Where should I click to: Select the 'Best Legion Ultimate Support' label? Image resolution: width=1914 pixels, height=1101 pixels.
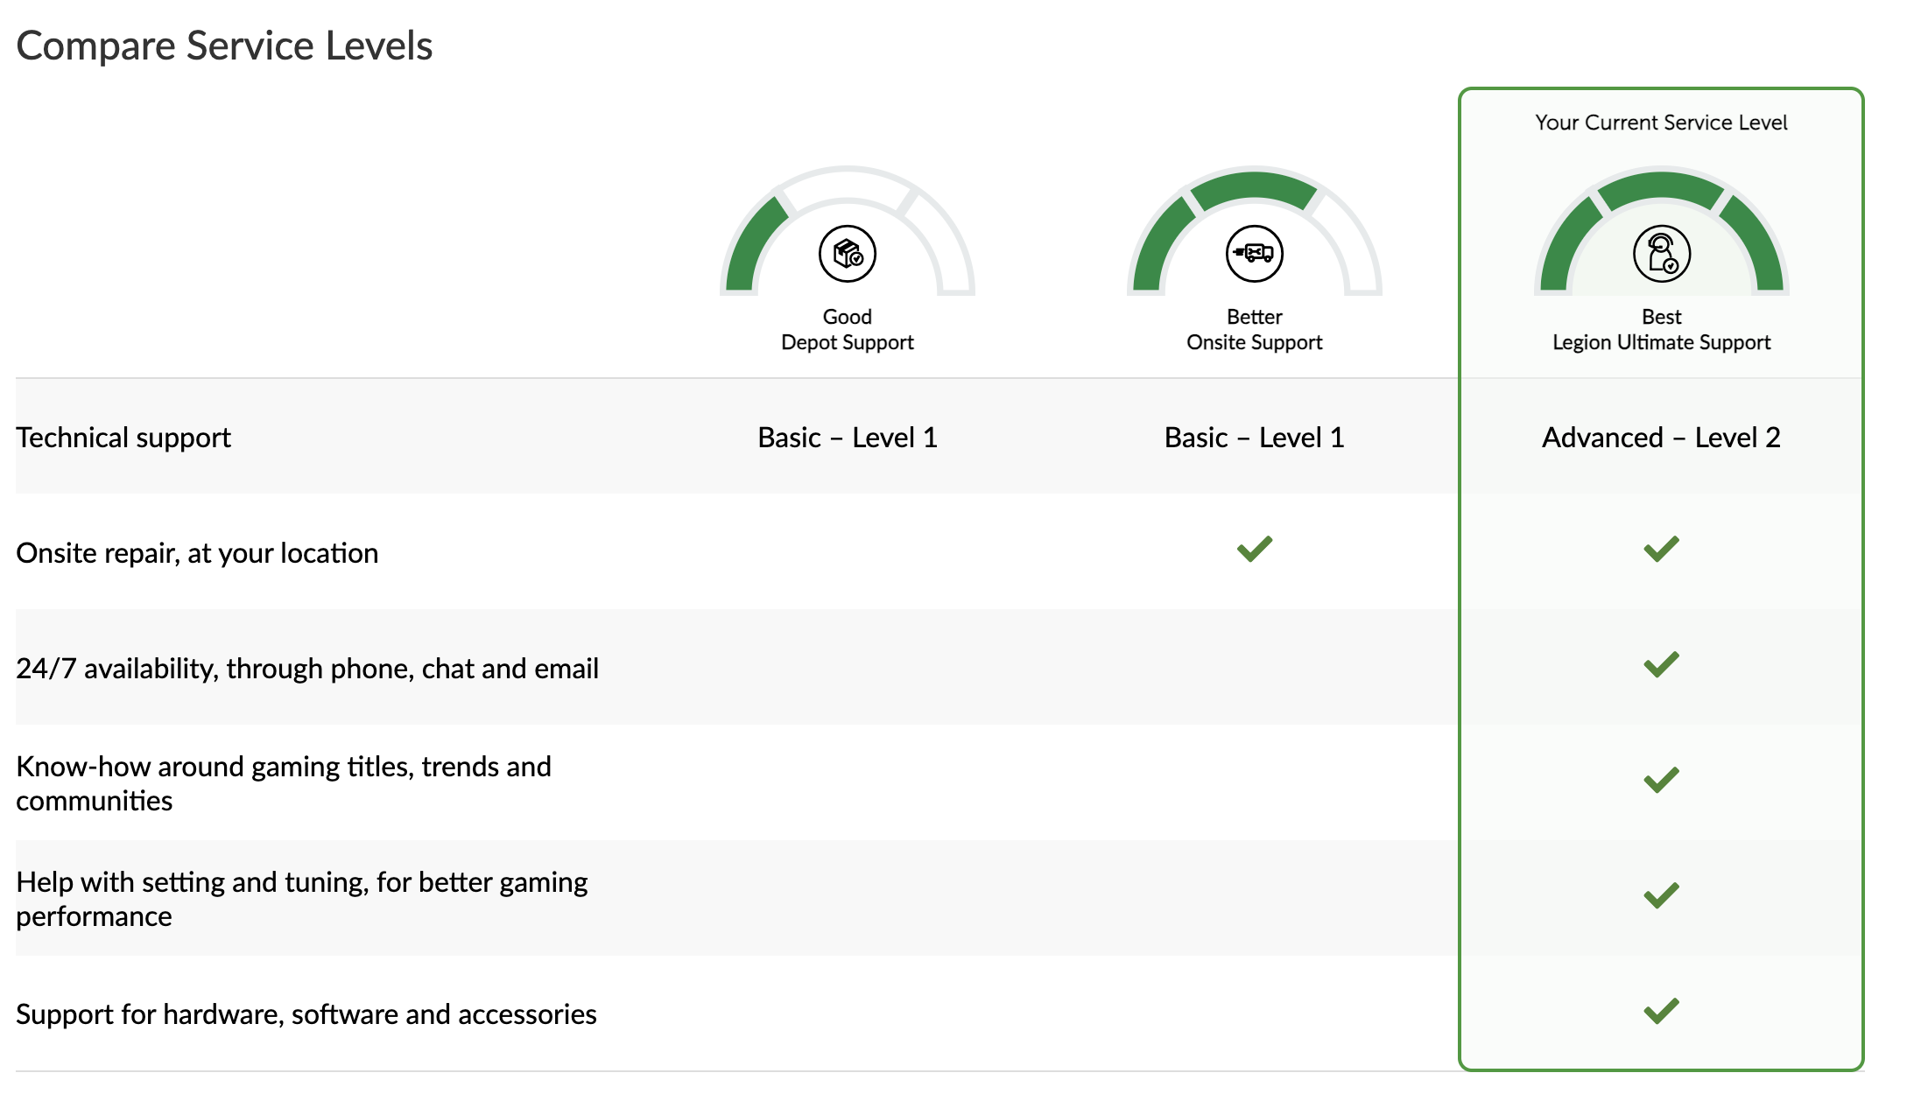tap(1661, 329)
